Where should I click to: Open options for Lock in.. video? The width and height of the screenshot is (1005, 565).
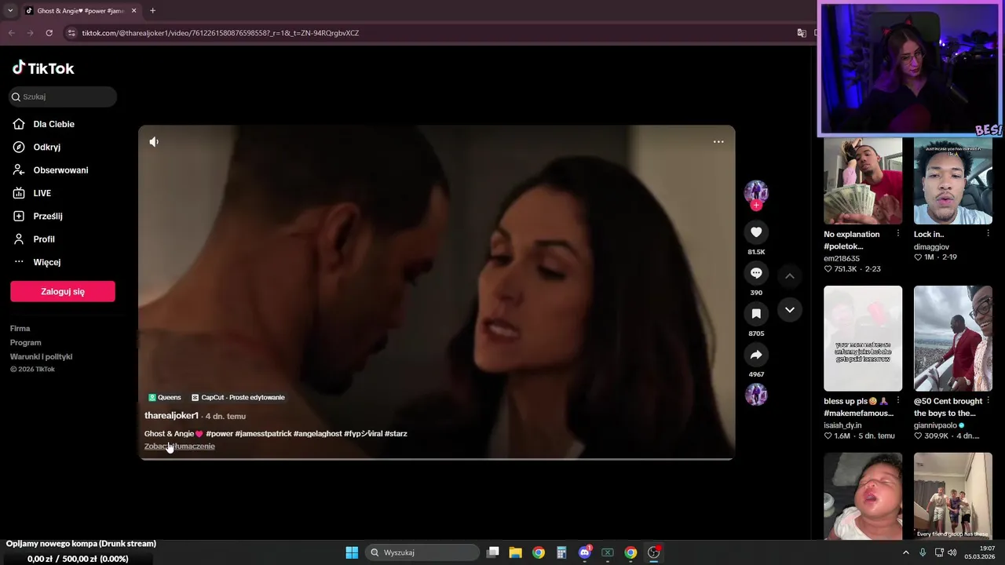[x=989, y=234]
